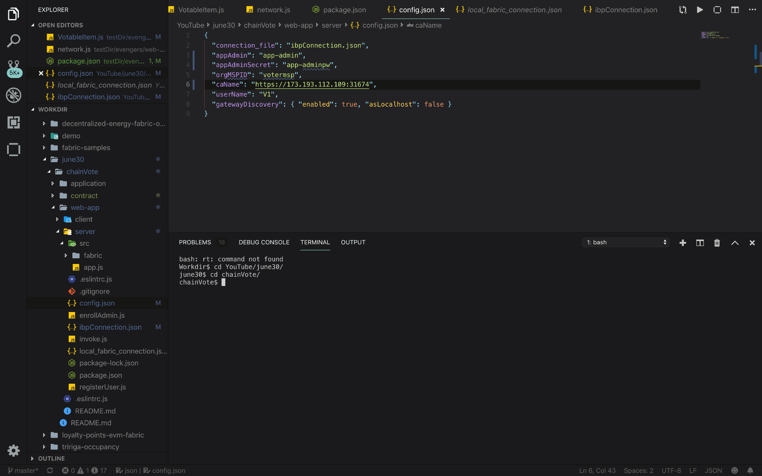Click the 'Spaces: 2' indentation setting
This screenshot has width=762, height=476.
(639, 471)
